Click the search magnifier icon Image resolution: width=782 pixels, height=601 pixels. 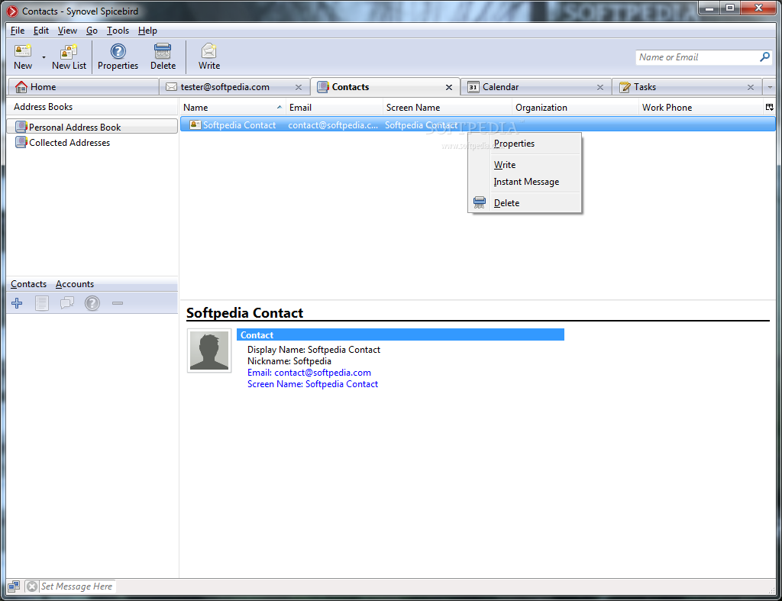click(764, 57)
